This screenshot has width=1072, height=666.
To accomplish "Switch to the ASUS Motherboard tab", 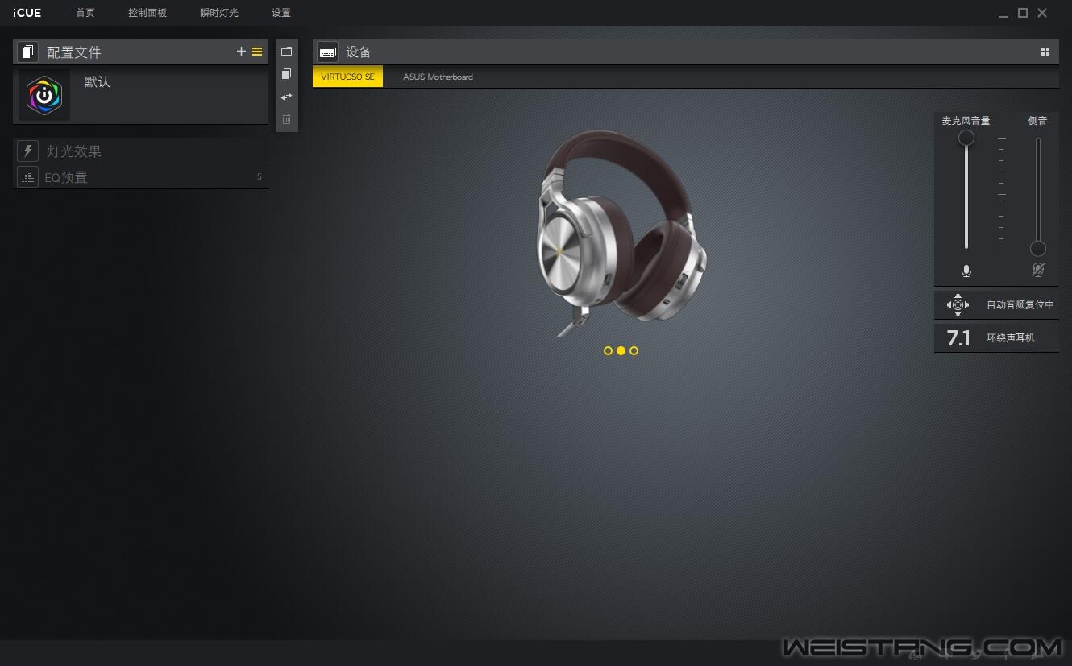I will 438,77.
